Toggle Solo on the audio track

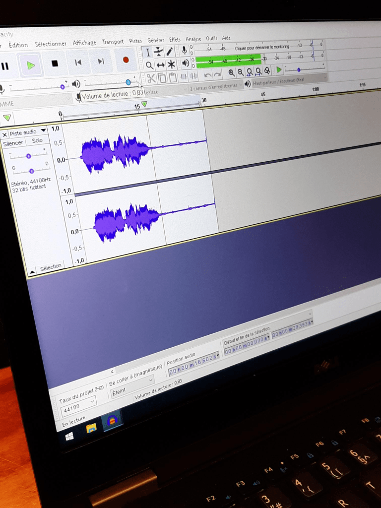tap(37, 141)
